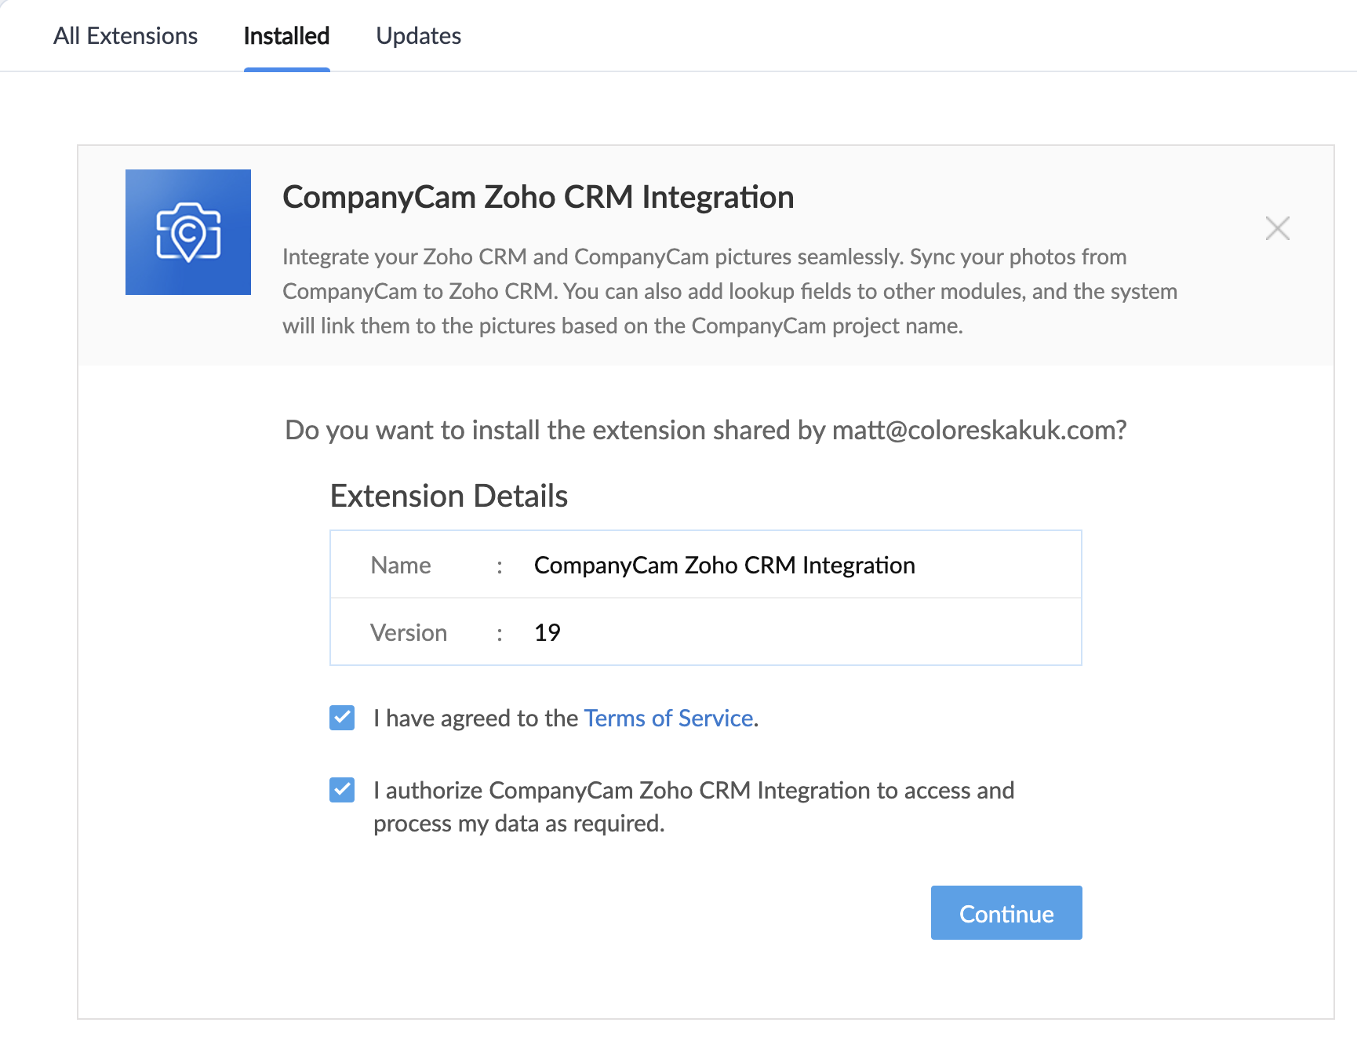
Task: Select the Installed tab
Action: click(286, 36)
